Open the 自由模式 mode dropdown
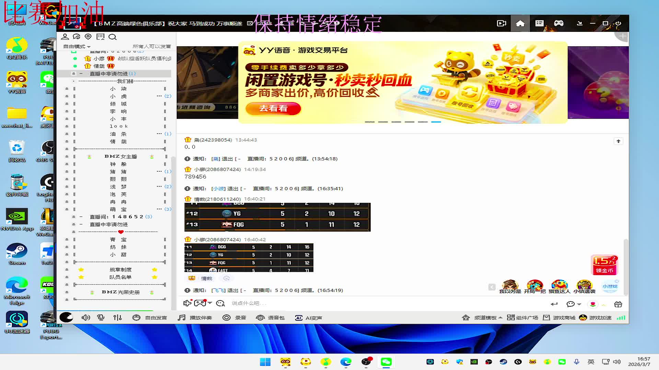This screenshot has height=370, width=659. pos(77,46)
